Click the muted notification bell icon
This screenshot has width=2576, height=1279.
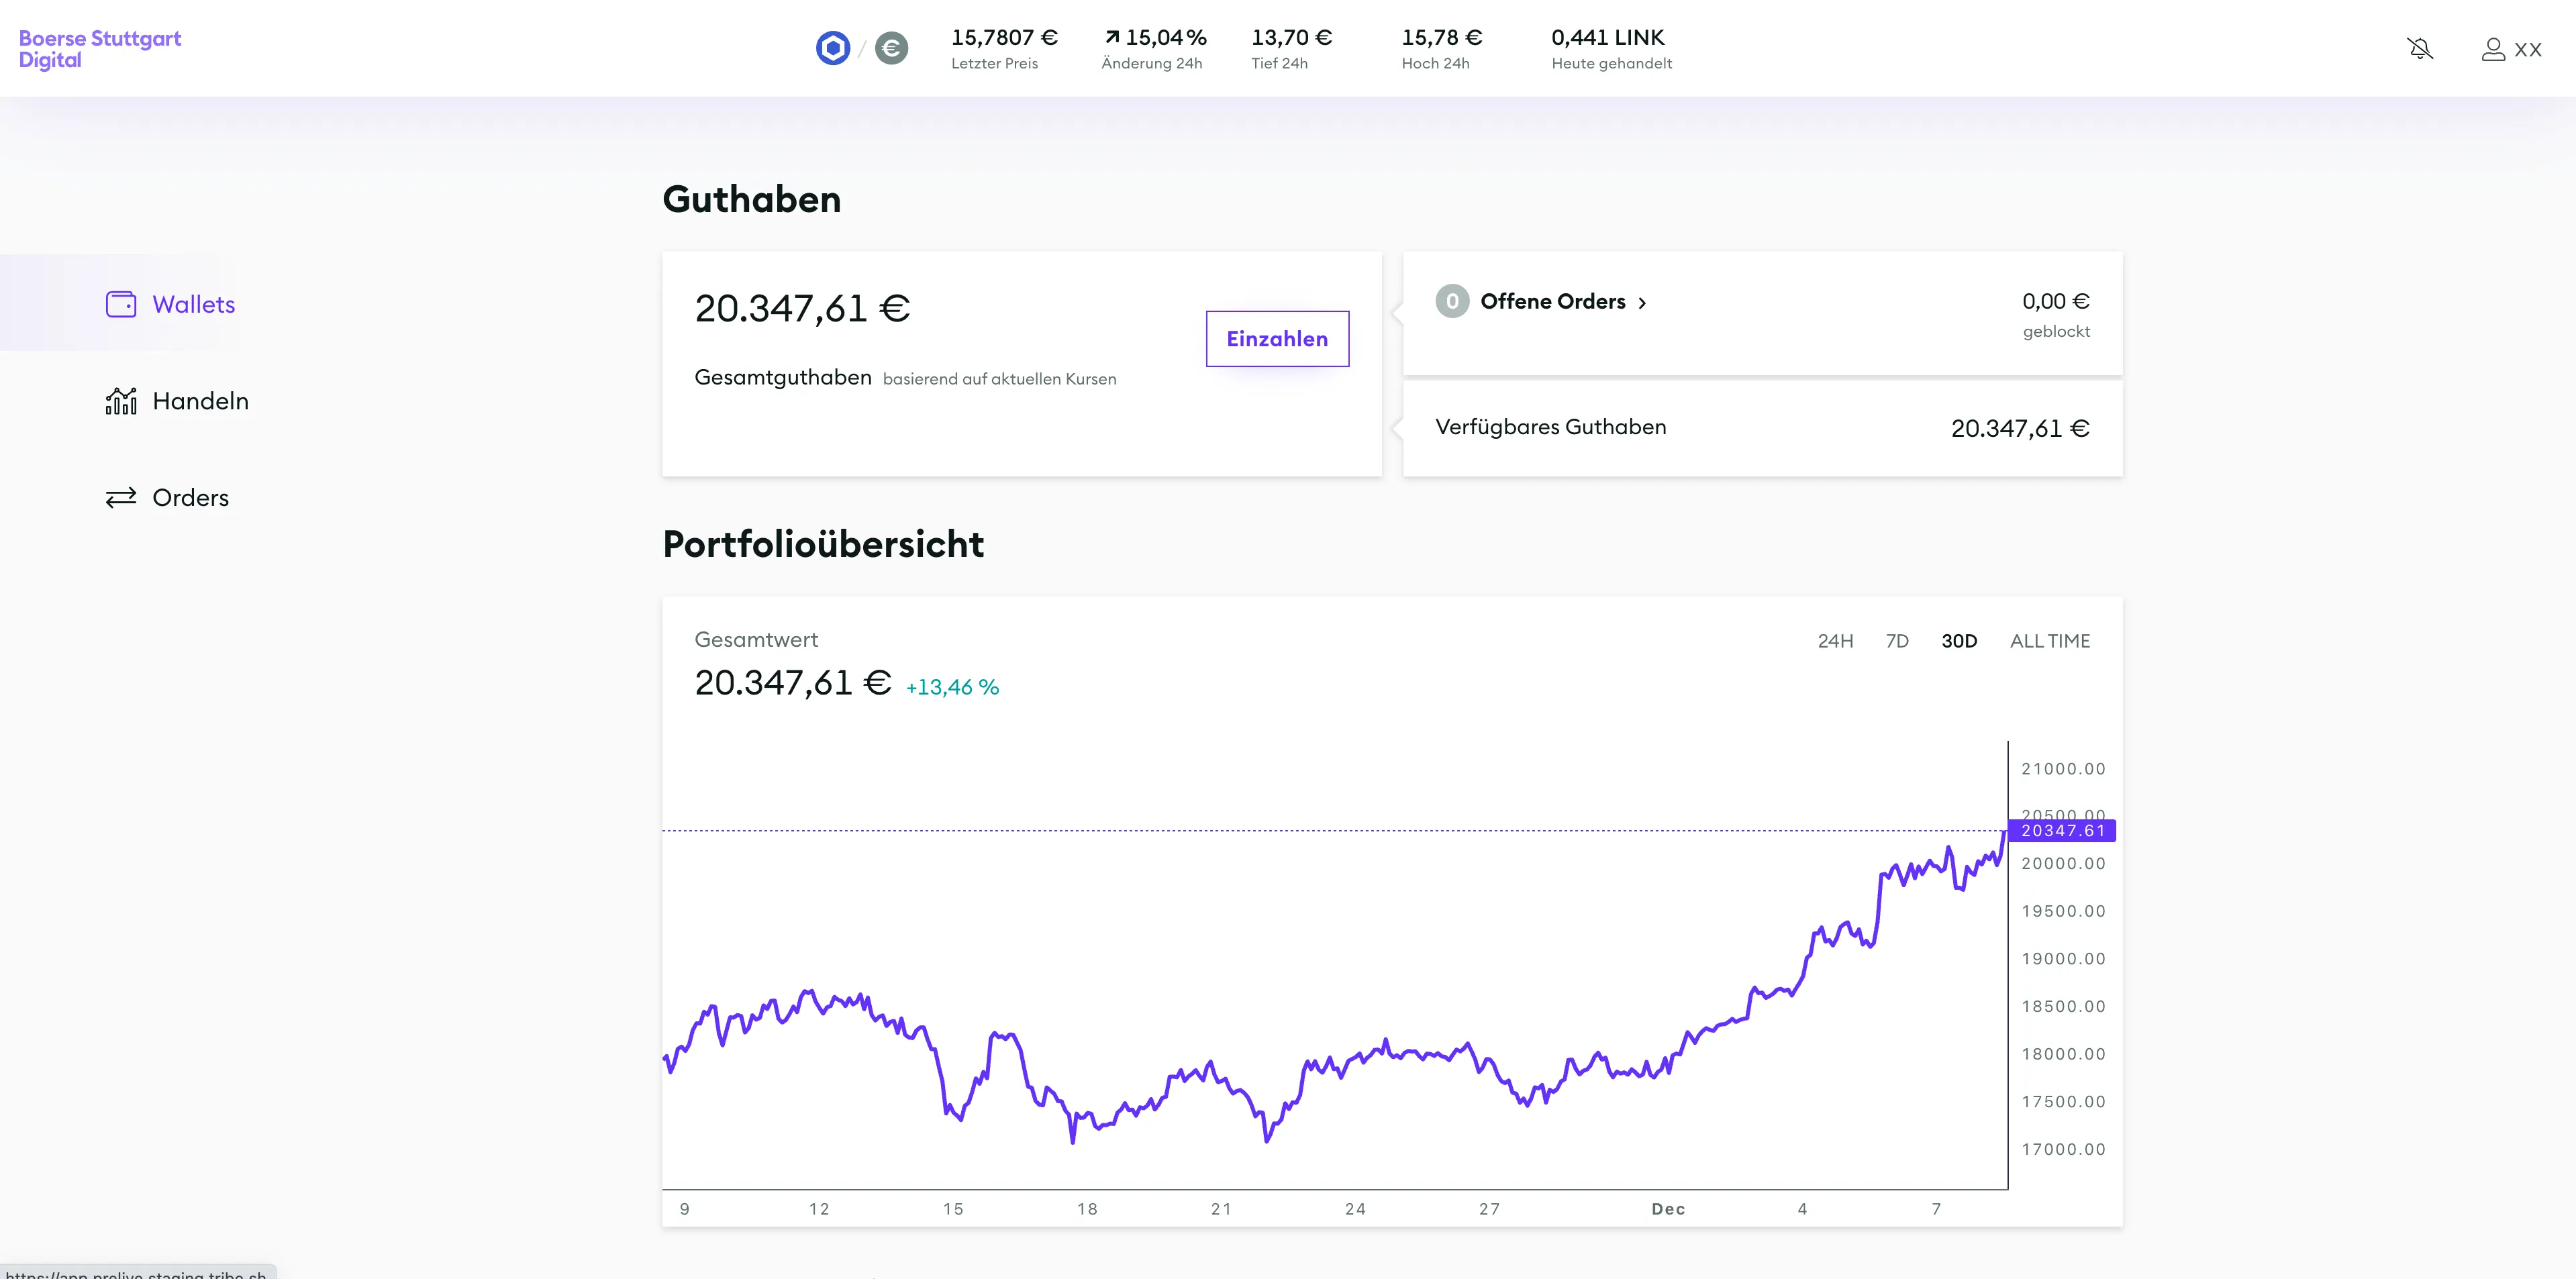click(2420, 48)
